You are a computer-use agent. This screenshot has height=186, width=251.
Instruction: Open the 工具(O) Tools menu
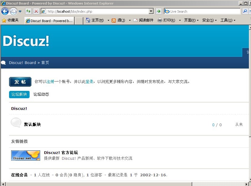tap(228, 20)
